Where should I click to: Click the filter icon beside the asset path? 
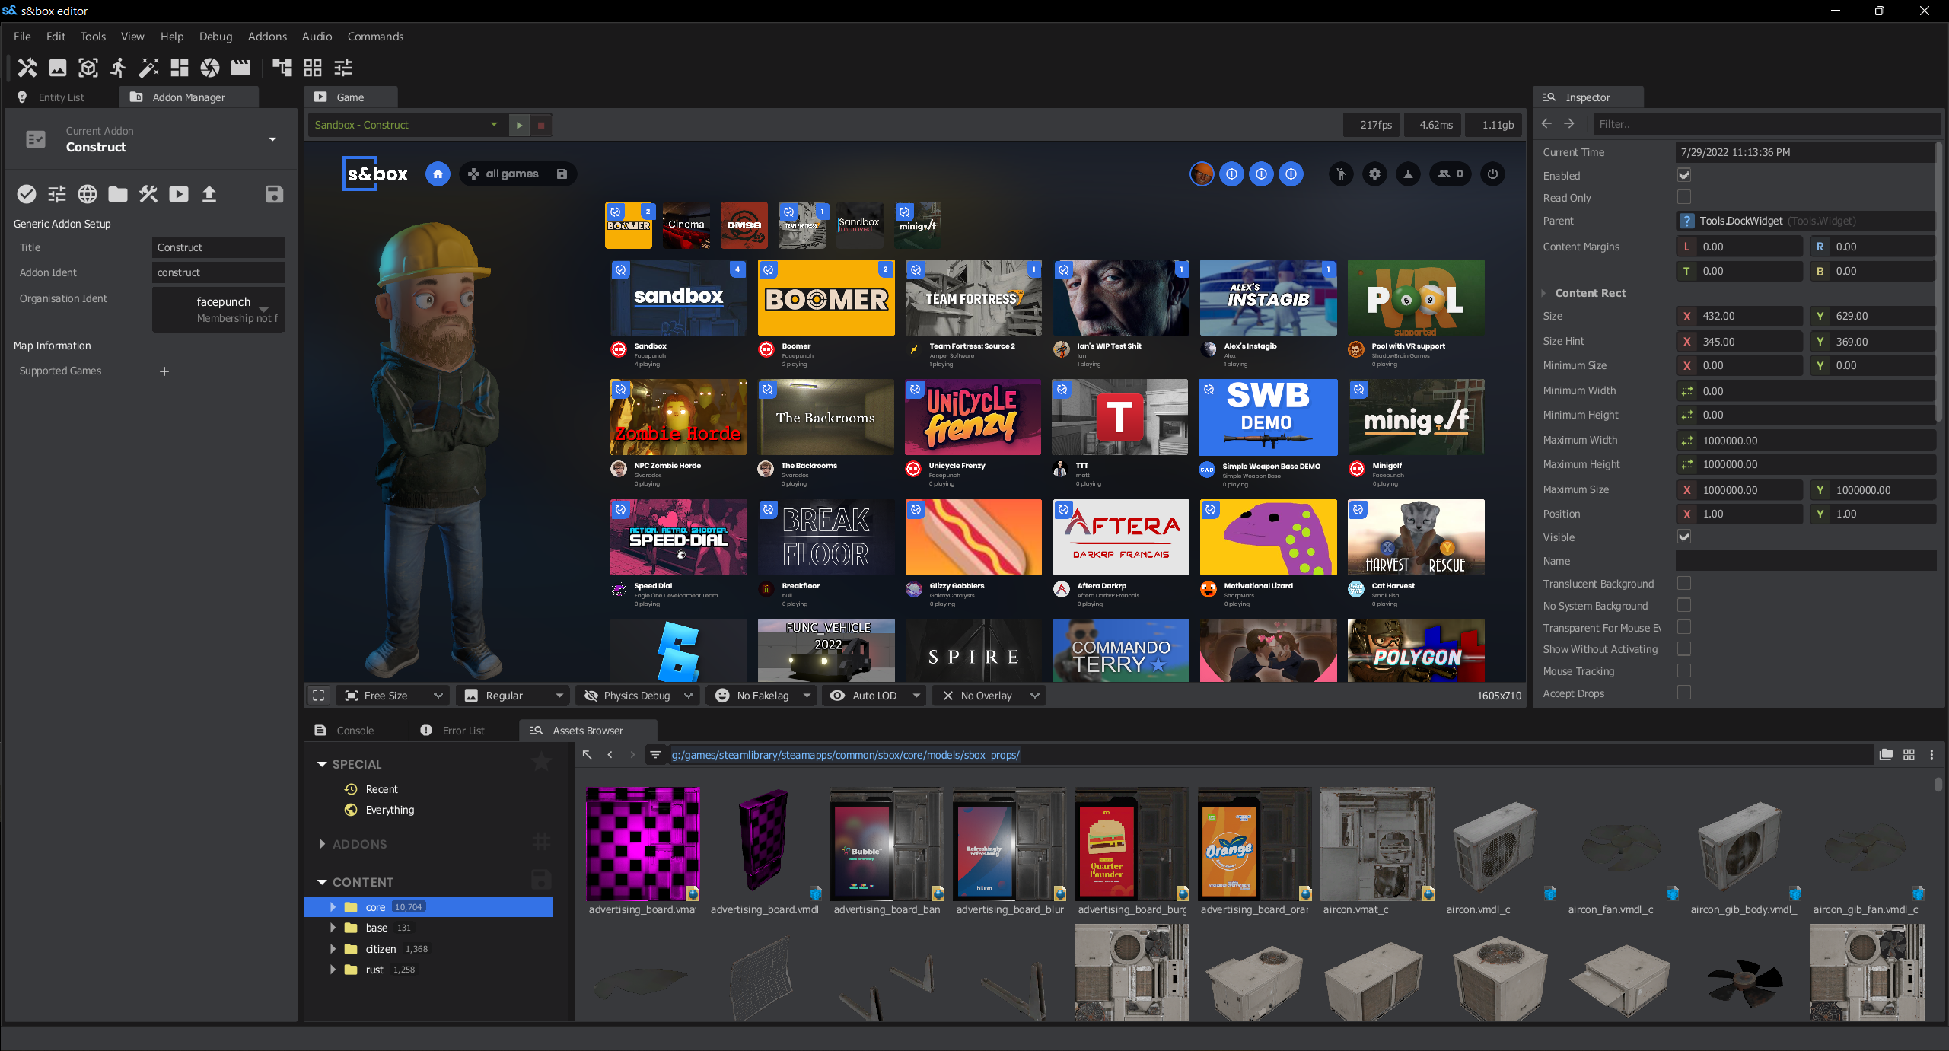(655, 755)
